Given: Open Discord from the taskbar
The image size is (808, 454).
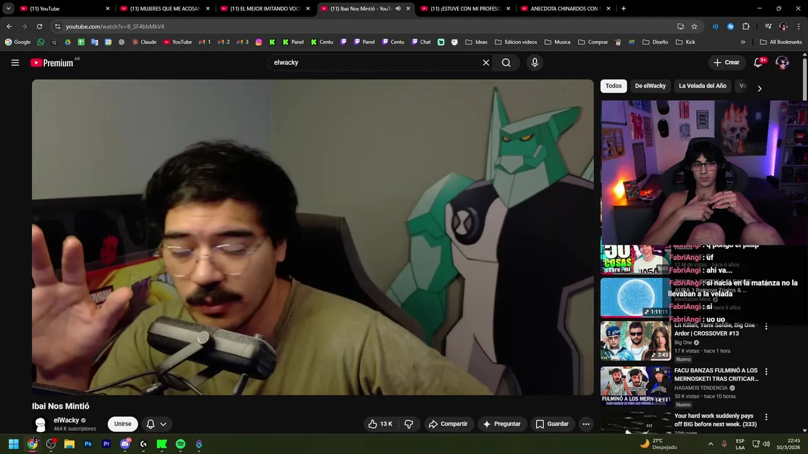Looking at the screenshot, I should tap(125, 444).
